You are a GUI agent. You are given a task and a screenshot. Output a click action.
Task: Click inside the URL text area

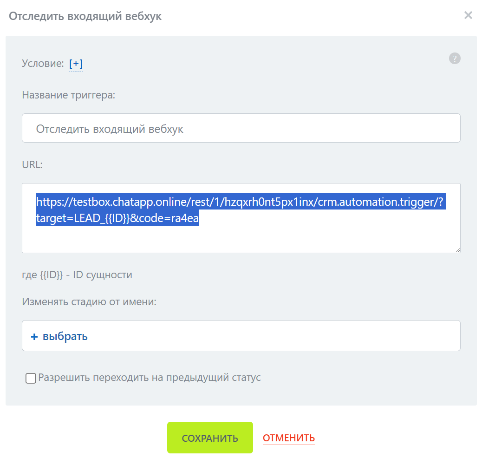pyautogui.click(x=241, y=239)
